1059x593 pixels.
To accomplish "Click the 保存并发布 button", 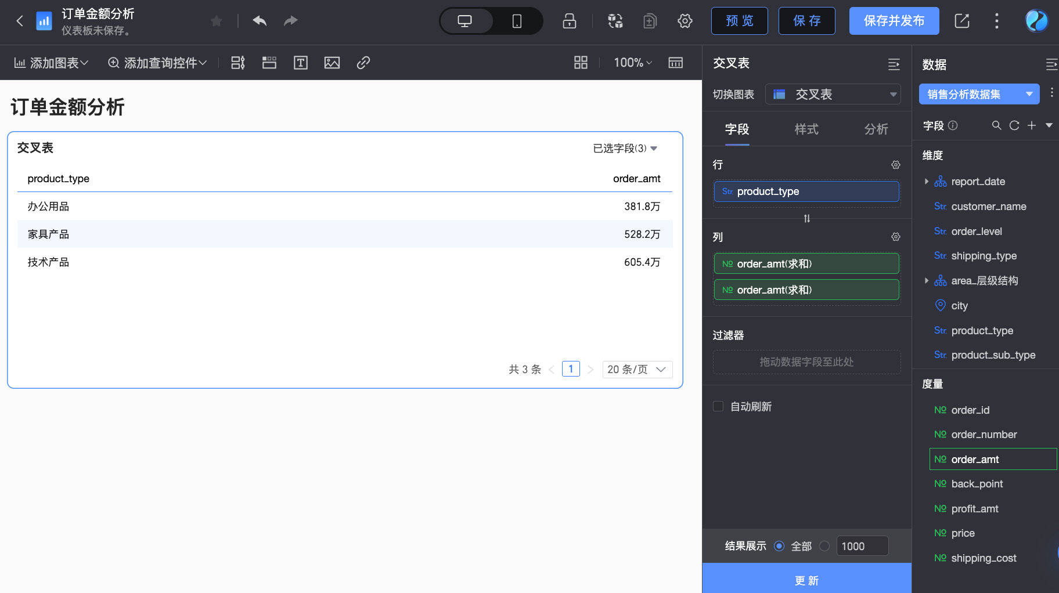I will click(894, 21).
